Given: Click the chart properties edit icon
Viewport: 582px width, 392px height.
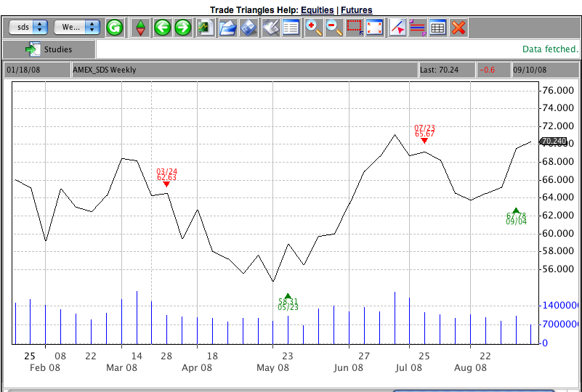Looking at the screenshot, I should click(270, 28).
